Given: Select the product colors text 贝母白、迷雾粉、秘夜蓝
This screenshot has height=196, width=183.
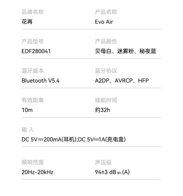Looking at the screenshot, I should pos(125,51).
